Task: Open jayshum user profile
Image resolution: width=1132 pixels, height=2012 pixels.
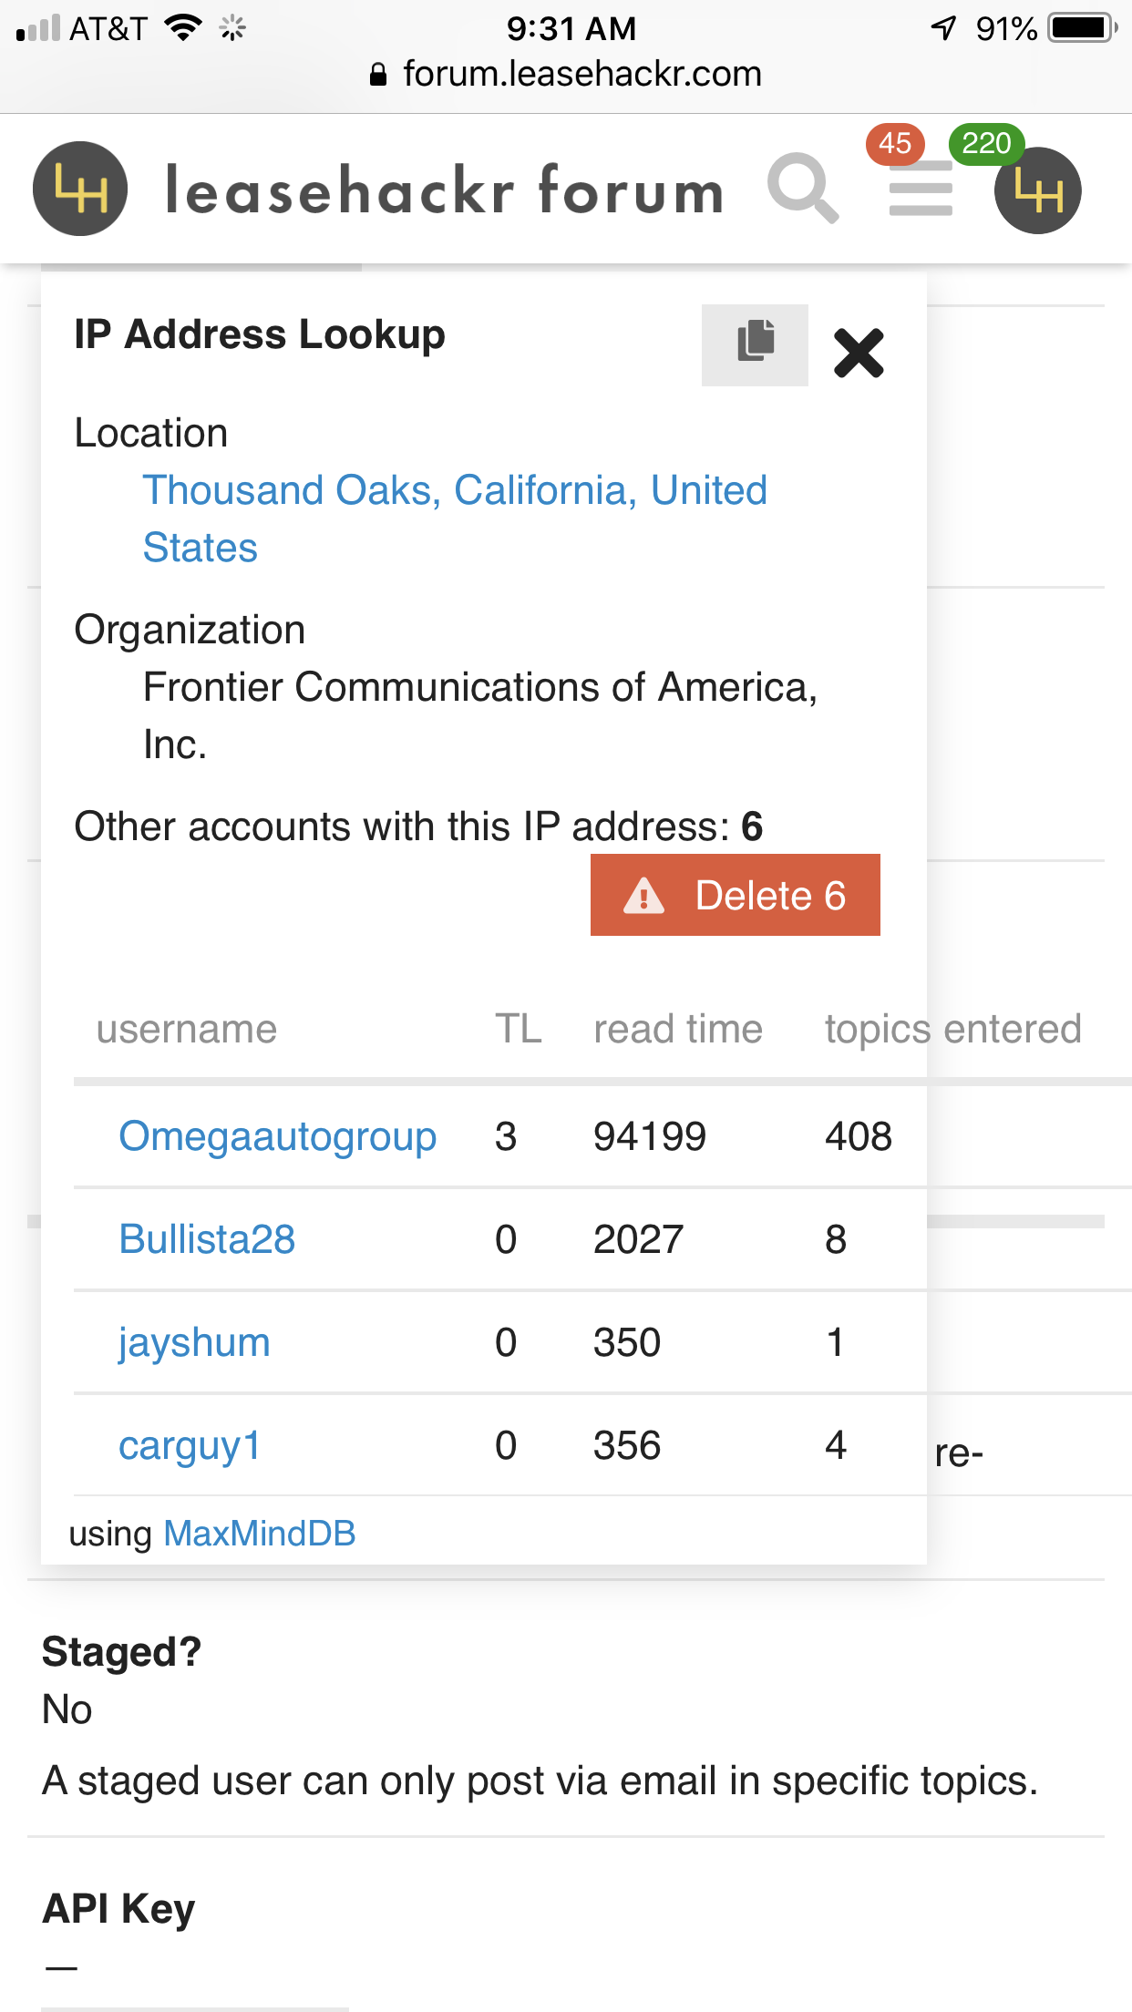Action: click(x=194, y=1342)
